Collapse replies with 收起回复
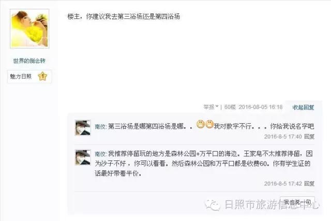The height and width of the screenshot is (221, 331). pyautogui.click(x=303, y=107)
